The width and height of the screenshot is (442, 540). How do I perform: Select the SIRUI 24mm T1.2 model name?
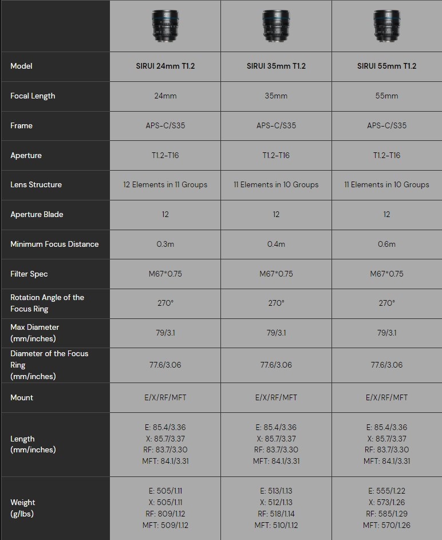[x=165, y=66]
